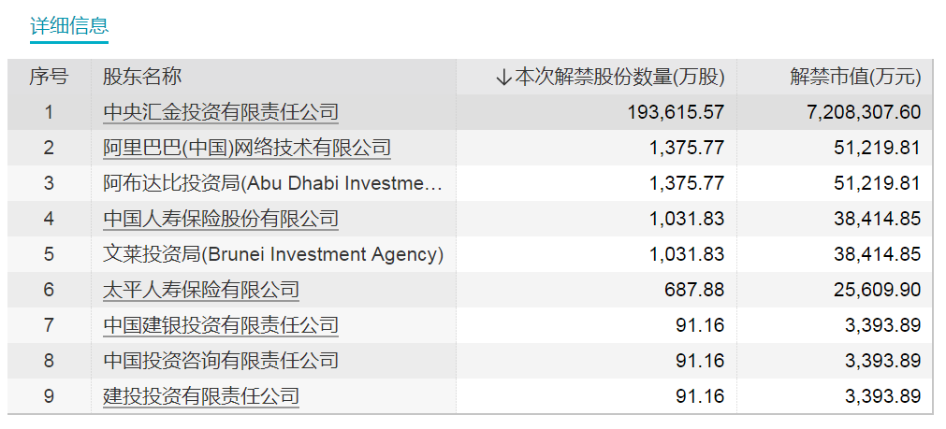Select the Abu Dhabi Investment row name
The image size is (946, 429).
click(x=272, y=183)
